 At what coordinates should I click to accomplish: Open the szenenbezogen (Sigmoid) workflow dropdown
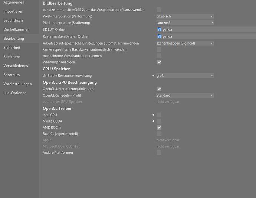pyautogui.click(x=185, y=43)
